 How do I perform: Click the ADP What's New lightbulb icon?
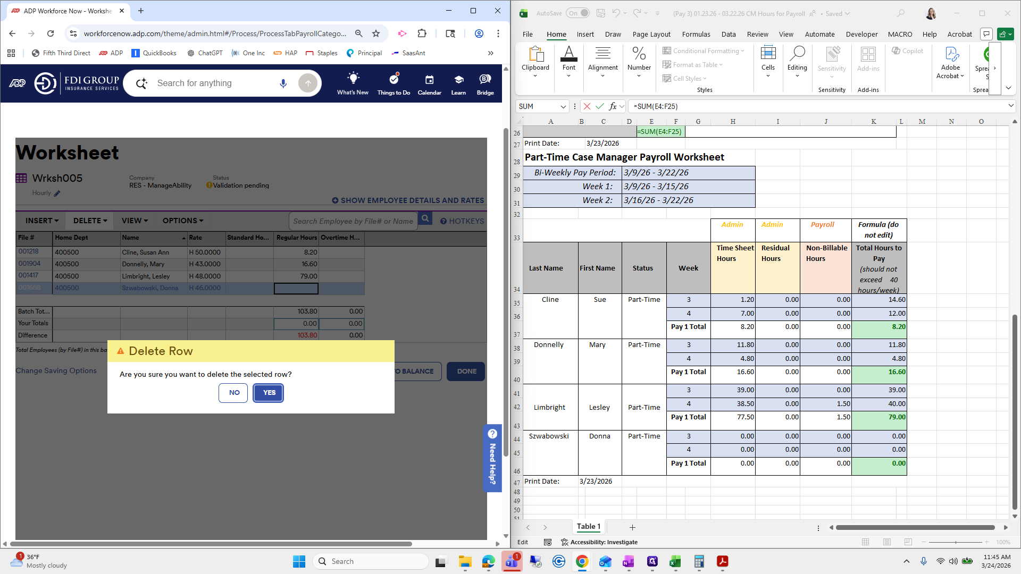(x=353, y=79)
